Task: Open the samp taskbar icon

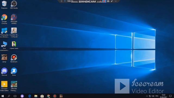Action: pos(61,96)
